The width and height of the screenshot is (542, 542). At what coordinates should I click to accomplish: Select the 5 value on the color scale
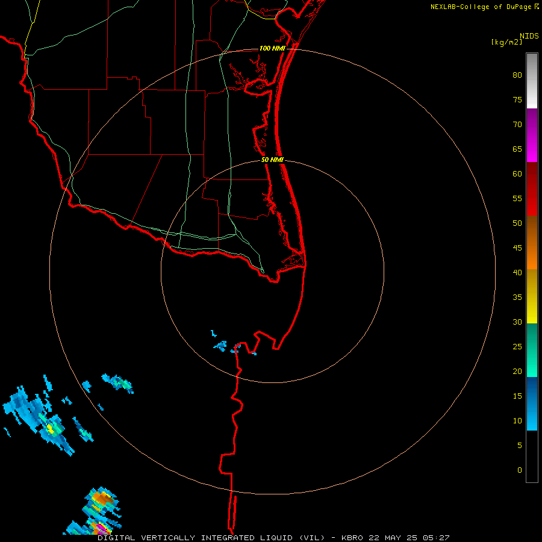520,445
